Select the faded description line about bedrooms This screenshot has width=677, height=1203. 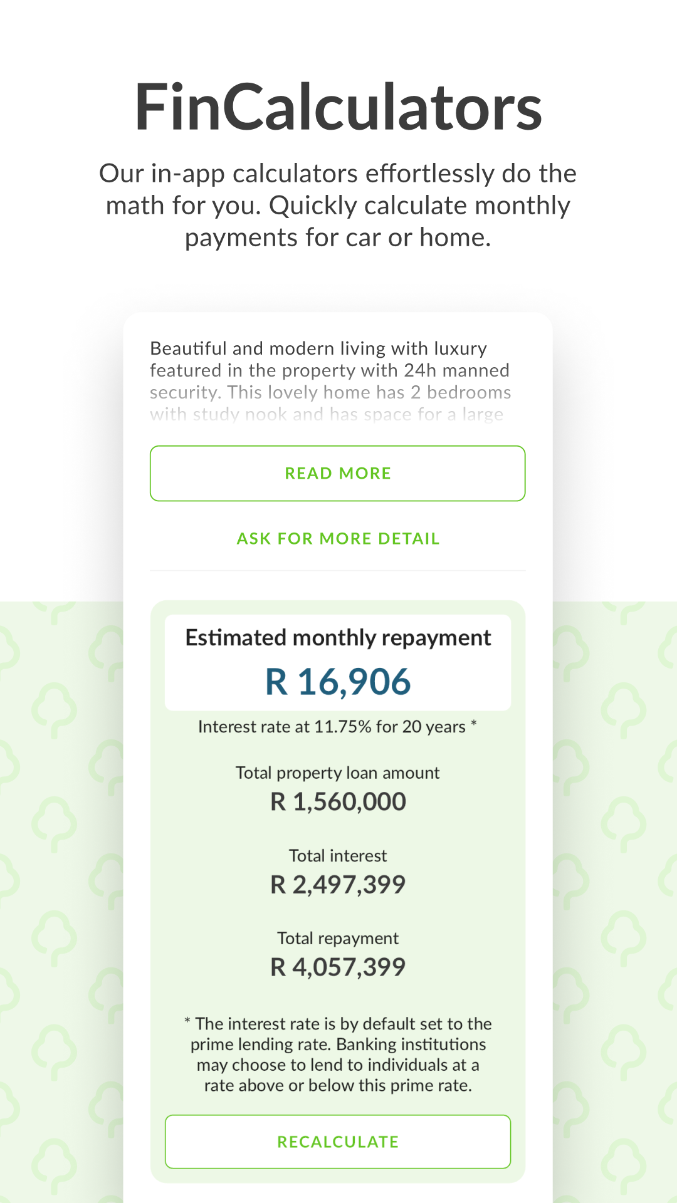coord(330,393)
